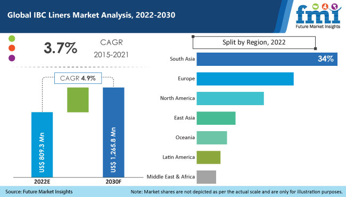The image size is (346, 197).
Task: Select the South Asia 34% bar
Action: (x=267, y=59)
